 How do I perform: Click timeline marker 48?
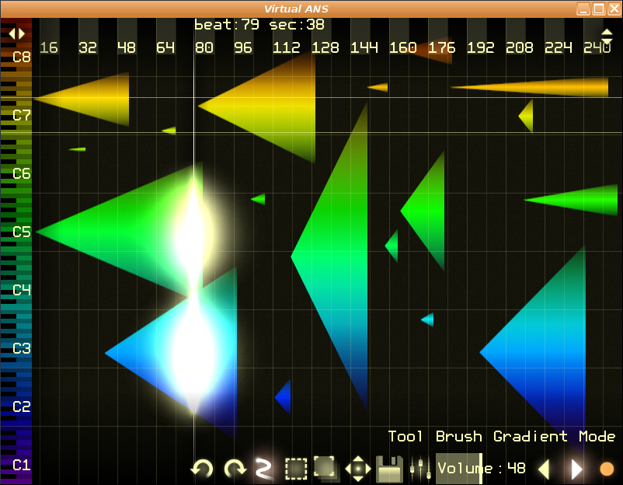pos(127,47)
